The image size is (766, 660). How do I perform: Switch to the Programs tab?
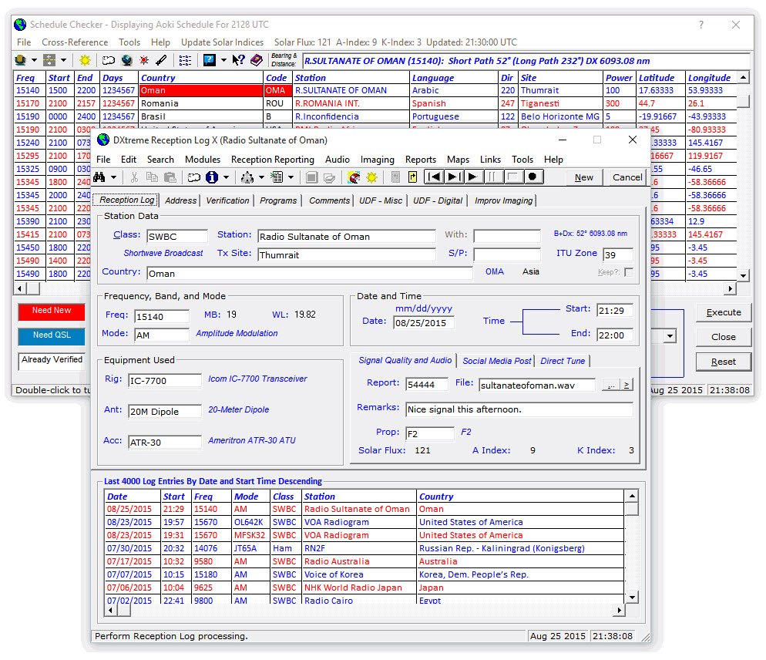[x=278, y=200]
